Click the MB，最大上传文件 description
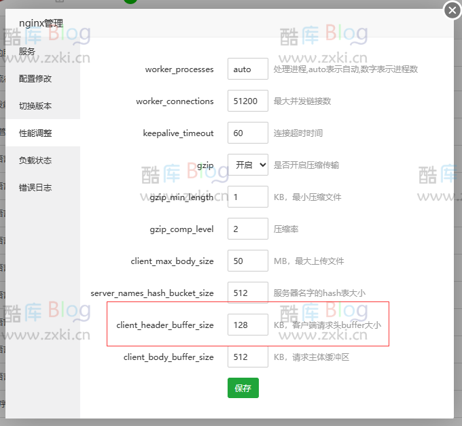Image resolution: width=462 pixels, height=426 pixels. point(308,261)
